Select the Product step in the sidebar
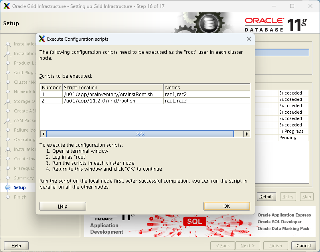Viewport: 320px width, 252px height. pos(24,63)
